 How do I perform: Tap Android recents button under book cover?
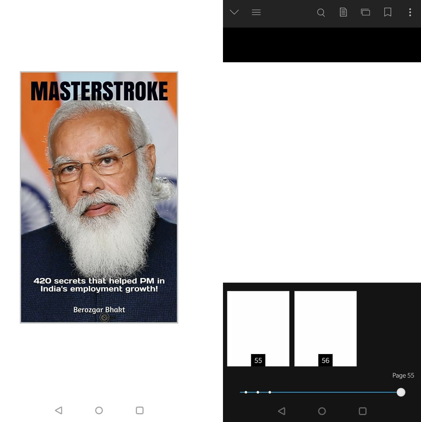click(x=140, y=410)
